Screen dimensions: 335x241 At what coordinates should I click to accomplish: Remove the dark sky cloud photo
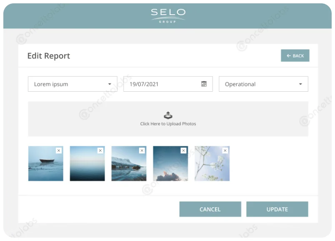click(x=184, y=151)
